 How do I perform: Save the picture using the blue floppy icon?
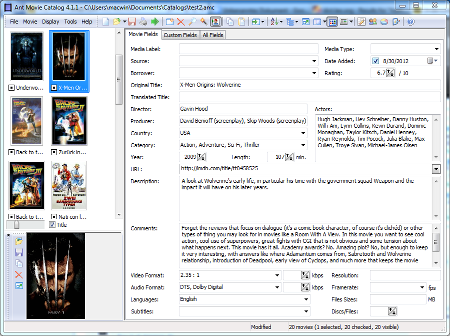tap(19, 252)
